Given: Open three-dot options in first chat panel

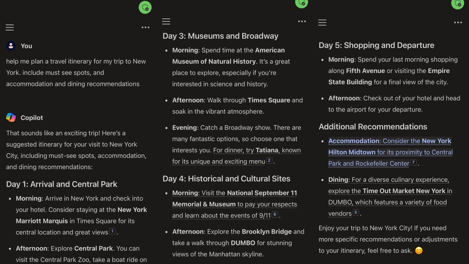Looking at the screenshot, I should click(x=145, y=27).
